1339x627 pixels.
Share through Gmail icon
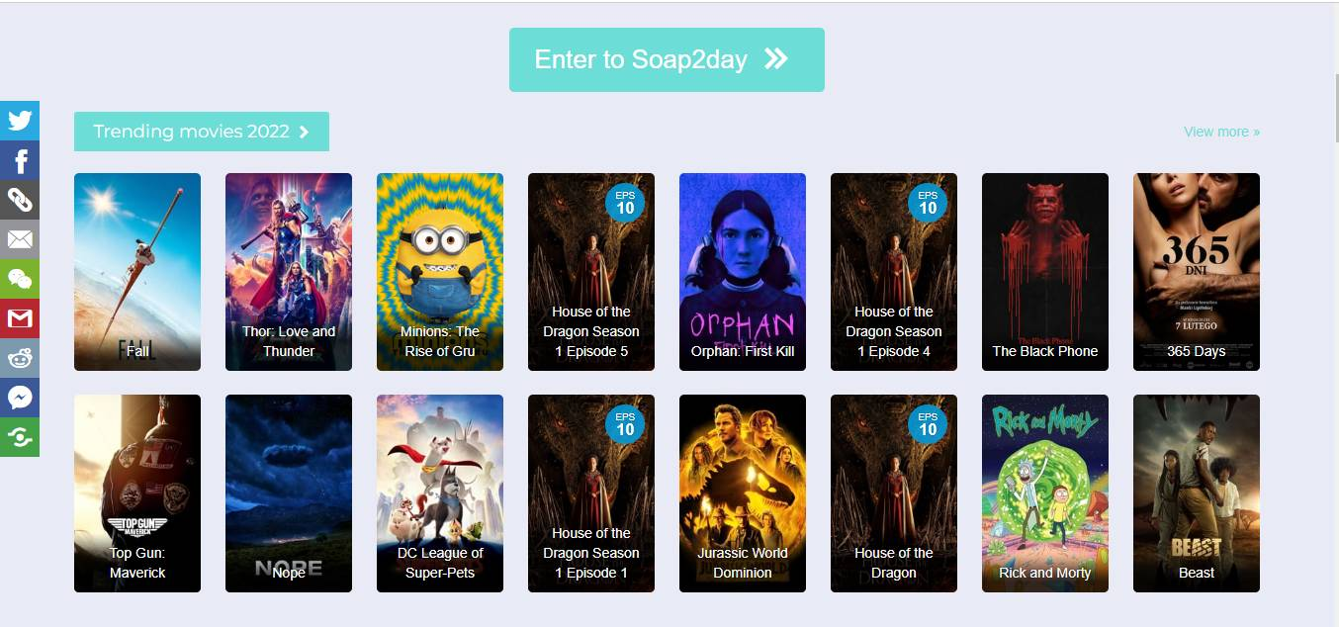(20, 318)
